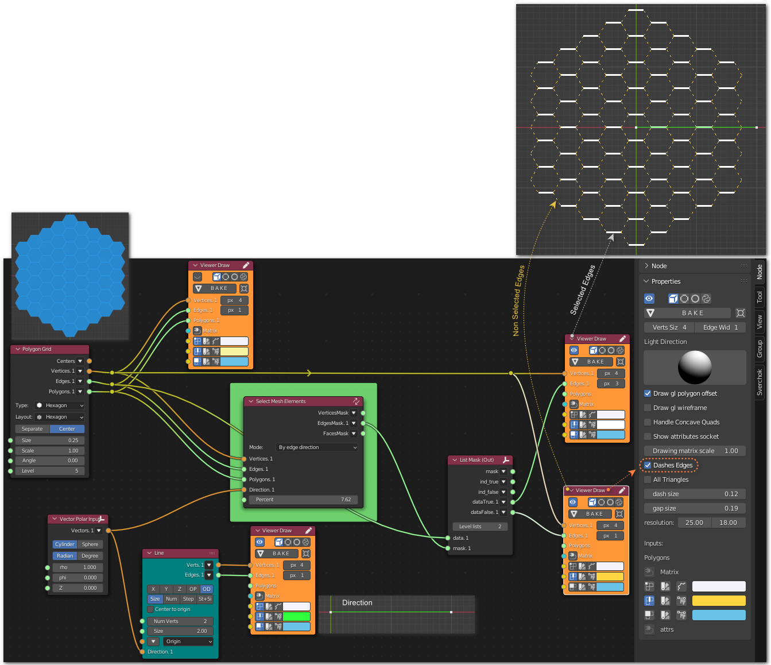The width and height of the screenshot is (771, 665).
Task: Click the pencil icon on the Selected Edges Viewer Draw node
Action: coord(622,339)
